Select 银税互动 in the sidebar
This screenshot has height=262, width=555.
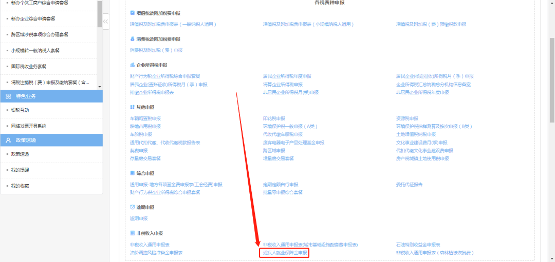pos(21,110)
